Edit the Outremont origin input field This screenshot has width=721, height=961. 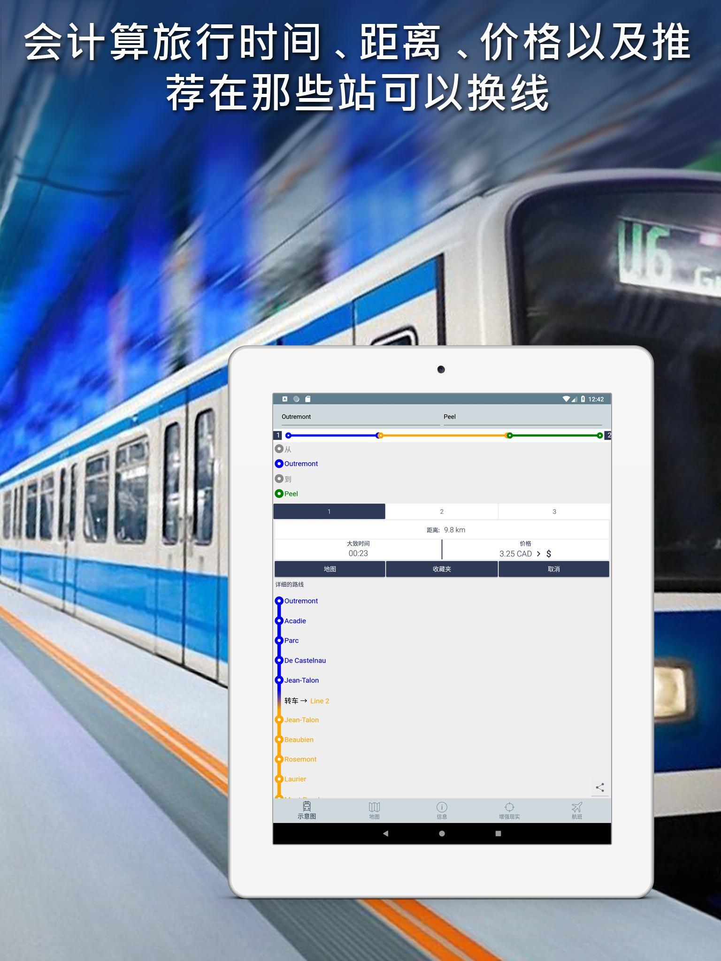360,417
